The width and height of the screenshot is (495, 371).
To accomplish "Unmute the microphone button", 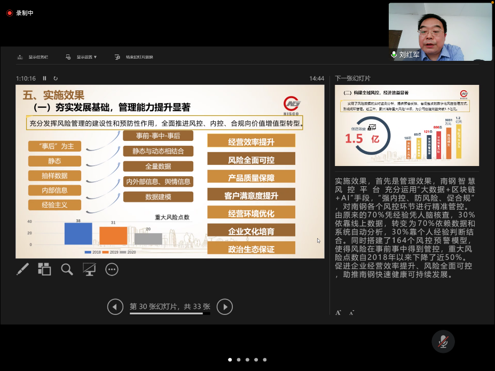I will [x=443, y=342].
